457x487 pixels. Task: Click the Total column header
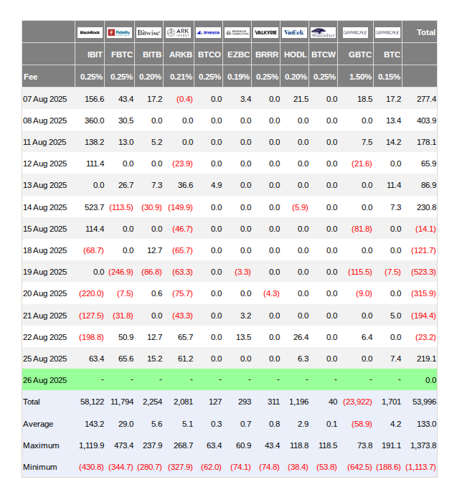tap(425, 32)
